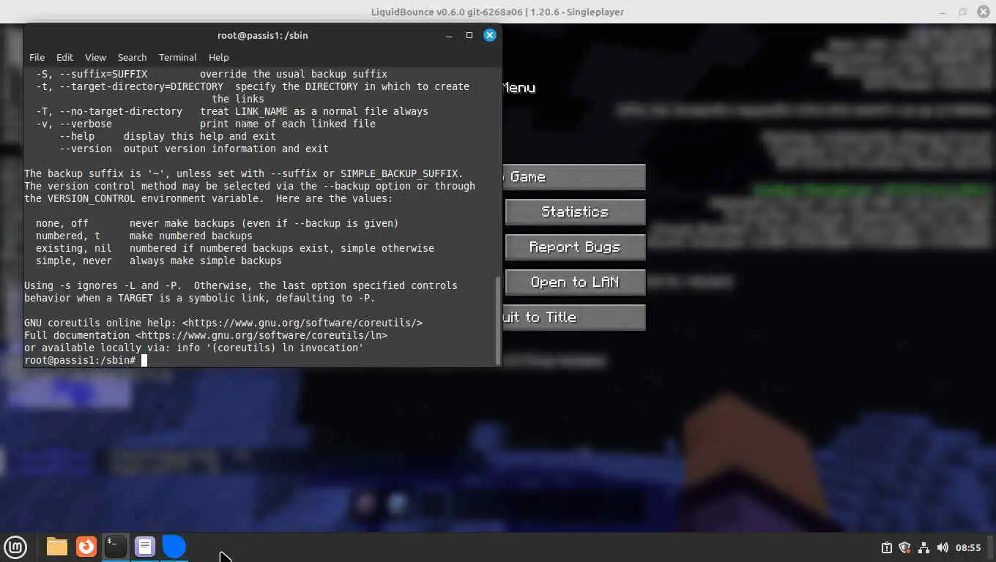Launch Firefox from the taskbar
996x562 pixels.
(x=86, y=547)
